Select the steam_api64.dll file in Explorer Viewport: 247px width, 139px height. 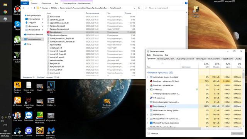coord(91,69)
